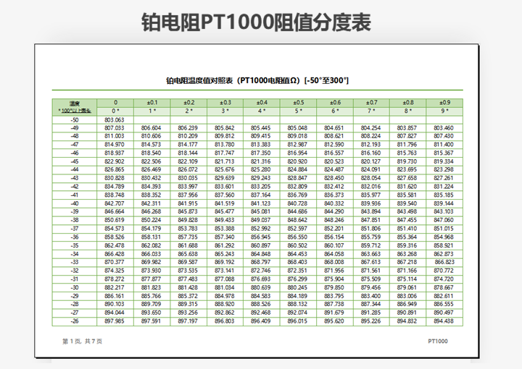Click the value 862.478
The height and width of the screenshot is (369, 522).
pyautogui.click(x=115, y=246)
